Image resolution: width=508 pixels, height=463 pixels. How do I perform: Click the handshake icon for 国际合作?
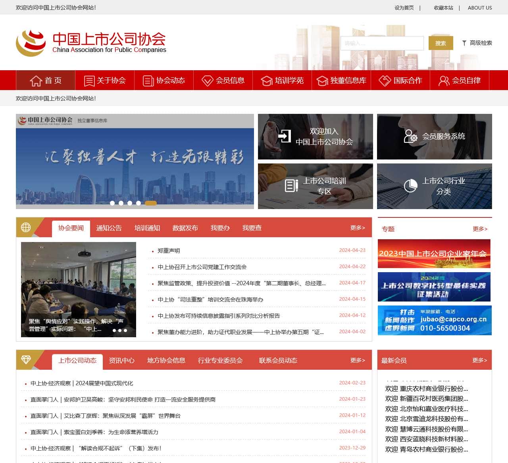(384, 81)
